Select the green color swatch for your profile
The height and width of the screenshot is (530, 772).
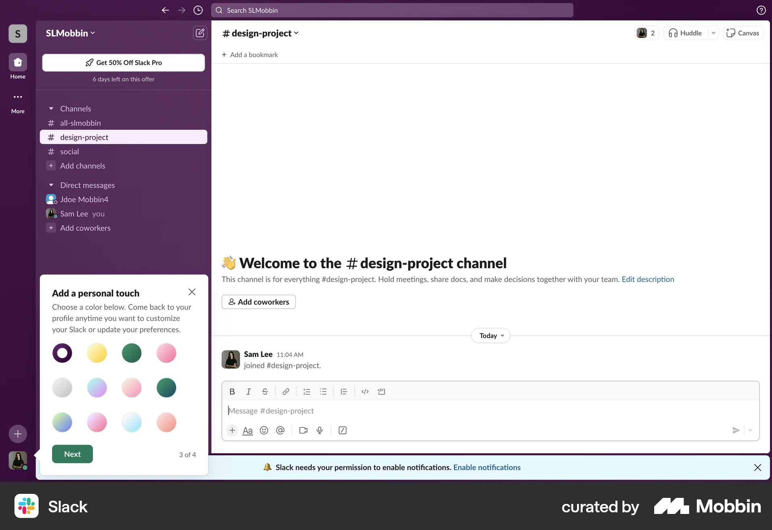[131, 353]
